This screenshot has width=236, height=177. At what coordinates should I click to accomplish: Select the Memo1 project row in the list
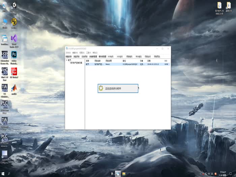(x=108, y=64)
